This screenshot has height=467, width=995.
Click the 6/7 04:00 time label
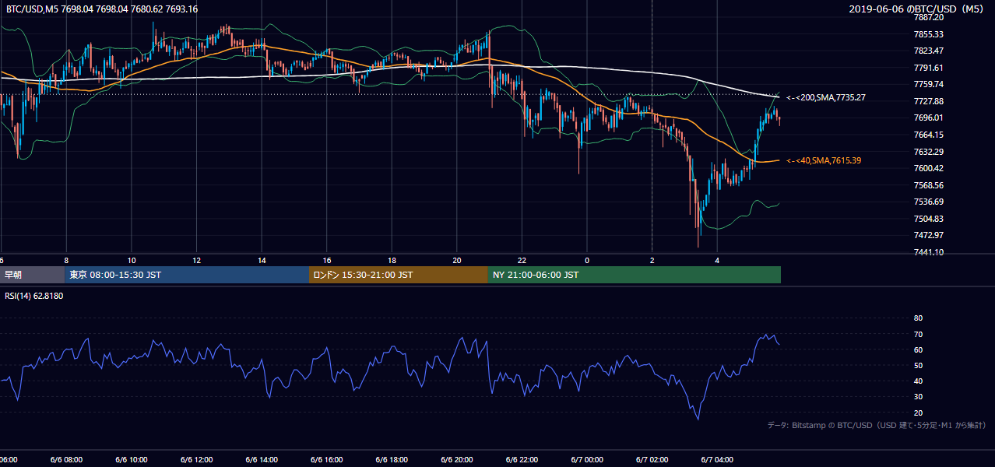(x=717, y=460)
